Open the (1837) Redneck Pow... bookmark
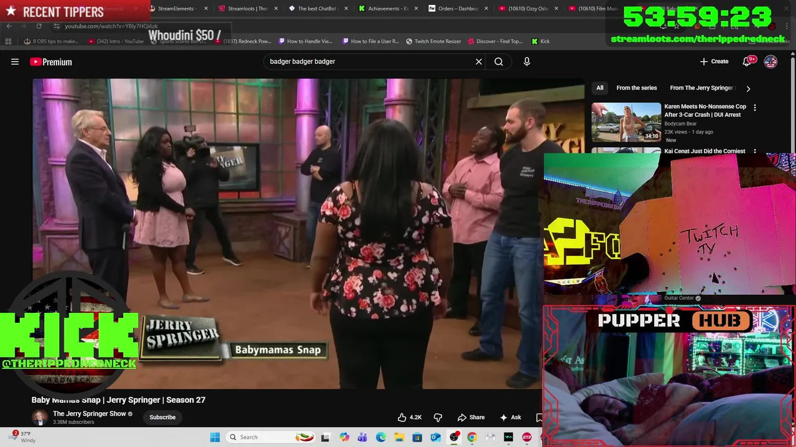 243,41
